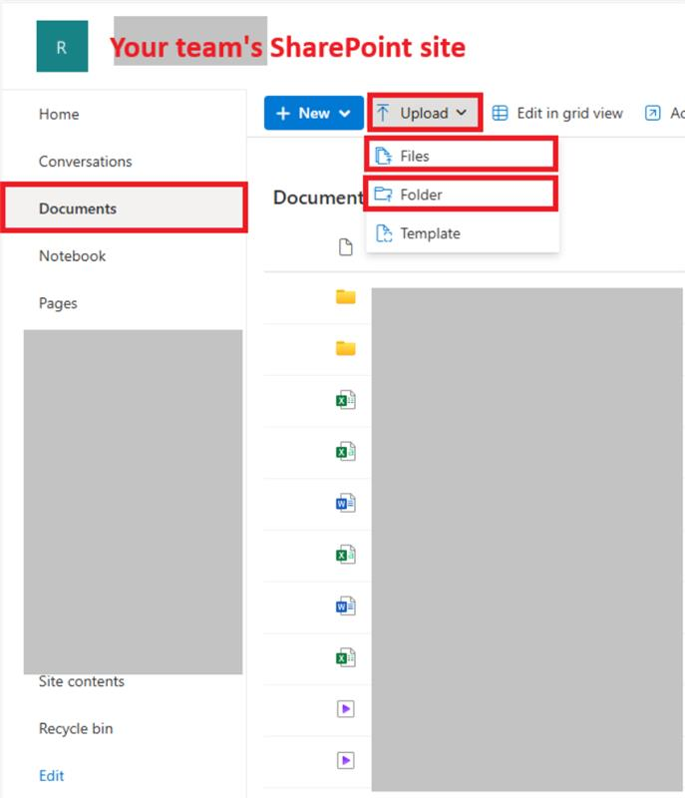The width and height of the screenshot is (685, 798).
Task: Click the first Word document icon
Action: (346, 504)
